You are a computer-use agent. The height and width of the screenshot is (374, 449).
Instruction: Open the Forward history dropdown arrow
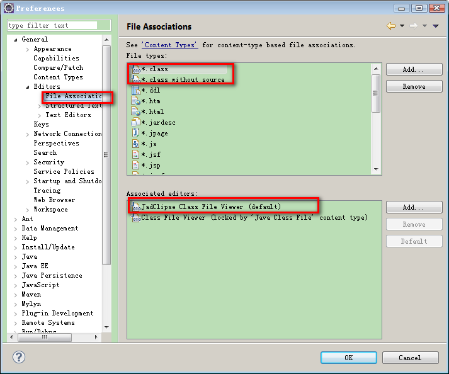click(x=424, y=26)
